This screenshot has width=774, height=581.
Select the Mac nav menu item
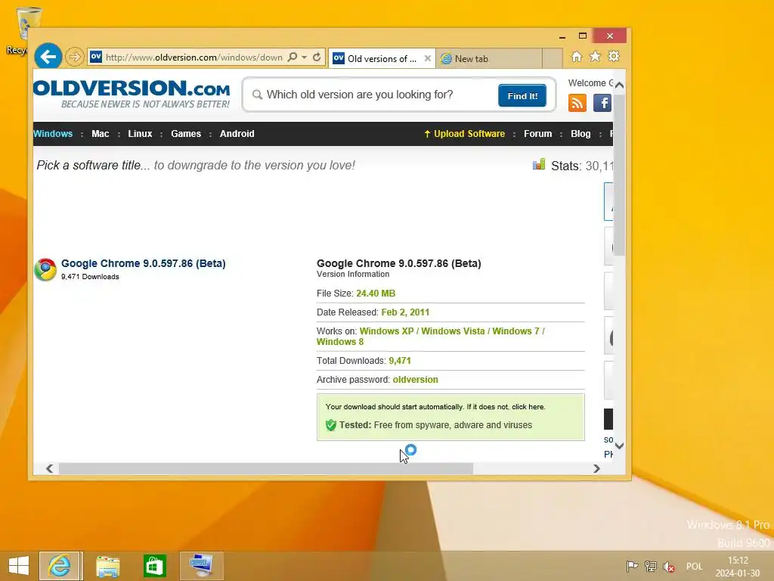101,134
